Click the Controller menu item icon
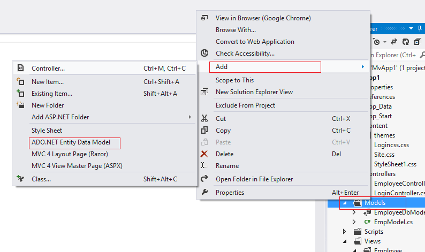The height and width of the screenshot is (252, 425). (21, 68)
